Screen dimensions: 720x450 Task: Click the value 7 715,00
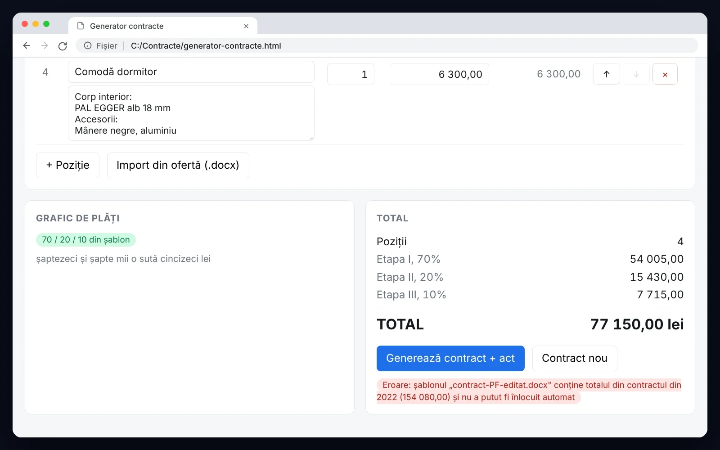[660, 295]
